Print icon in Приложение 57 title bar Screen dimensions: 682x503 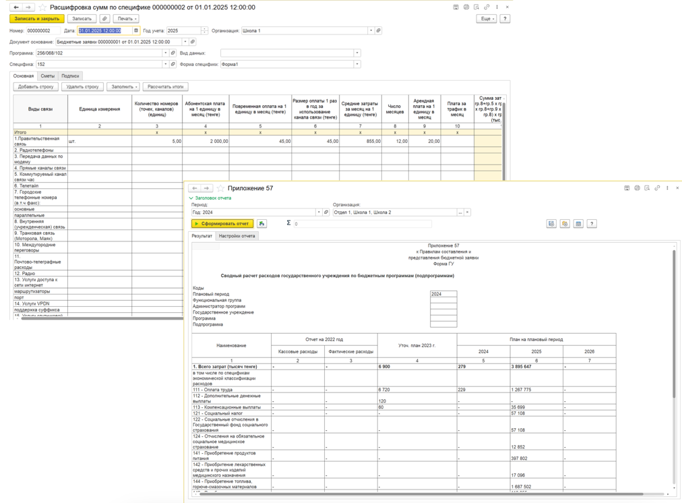click(638, 188)
